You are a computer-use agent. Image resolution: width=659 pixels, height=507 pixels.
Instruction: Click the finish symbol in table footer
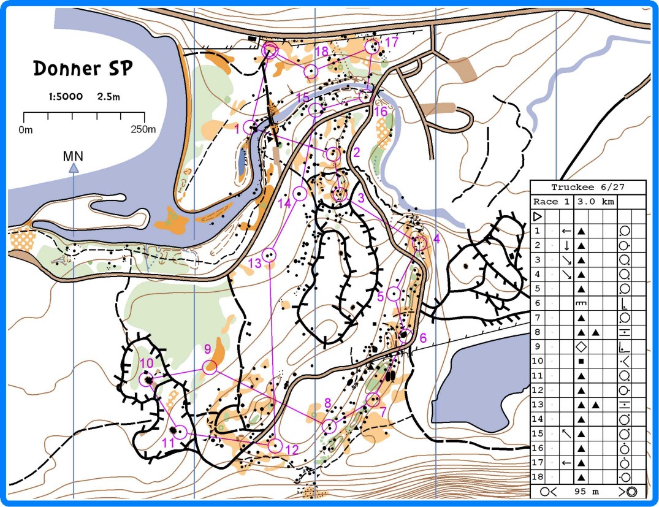tap(630, 491)
